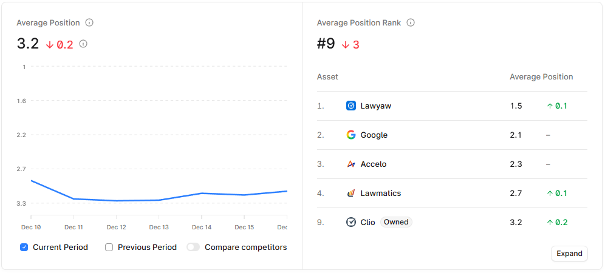The image size is (605, 273).
Task: Click the Owned badge beside Clio
Action: [x=396, y=222]
